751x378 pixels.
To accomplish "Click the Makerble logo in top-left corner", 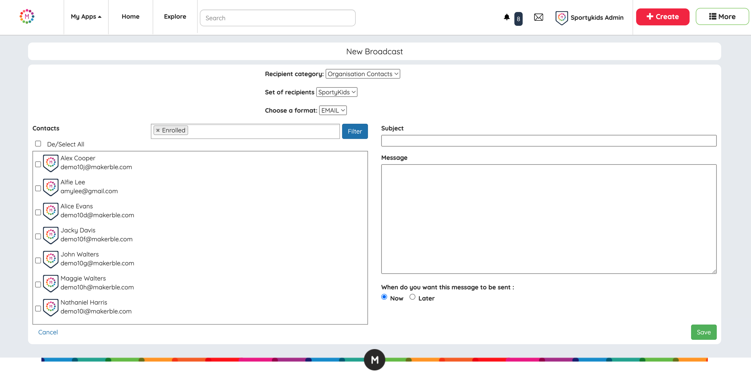I will [27, 17].
